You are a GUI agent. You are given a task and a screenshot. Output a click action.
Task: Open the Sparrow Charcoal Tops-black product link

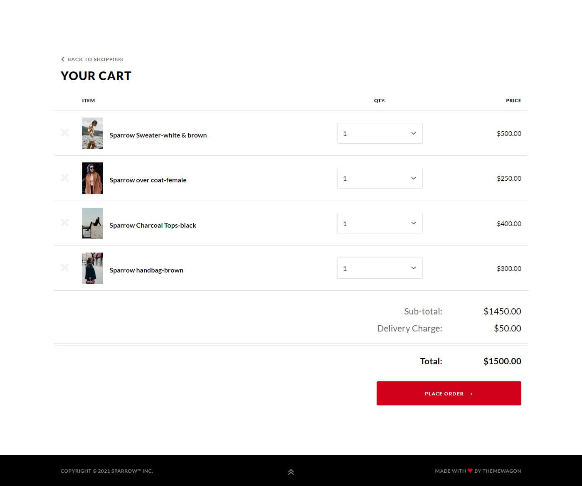pos(153,226)
